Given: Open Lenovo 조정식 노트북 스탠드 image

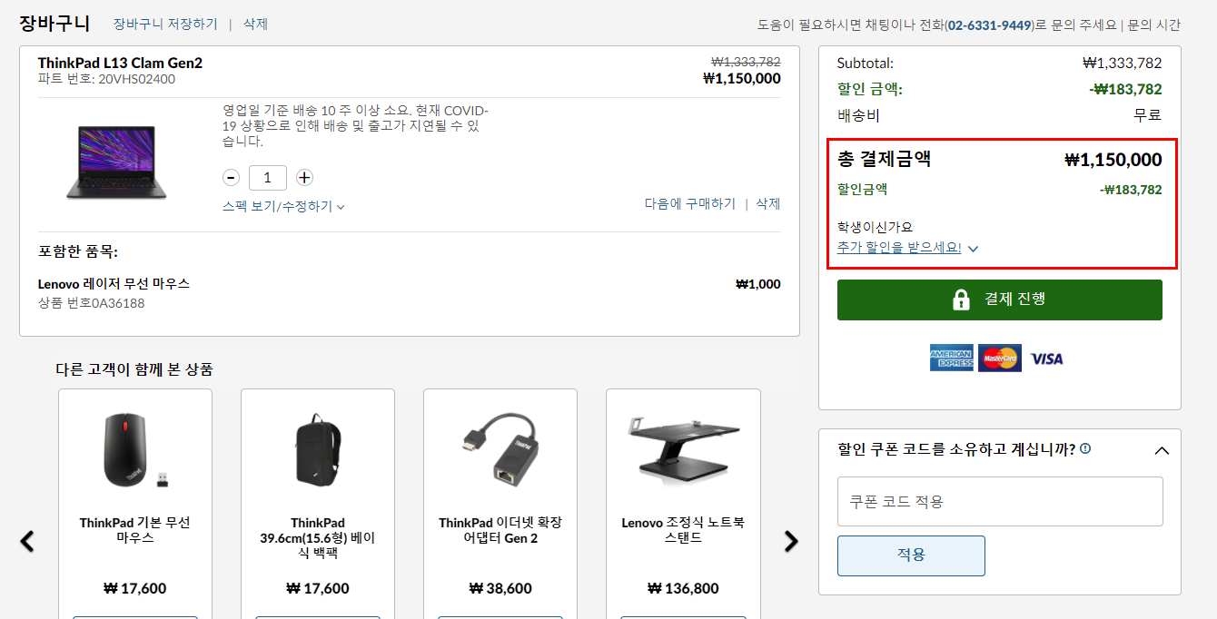Looking at the screenshot, I should pos(683,448).
